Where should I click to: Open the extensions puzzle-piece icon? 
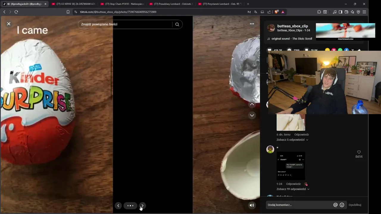pos(319,12)
